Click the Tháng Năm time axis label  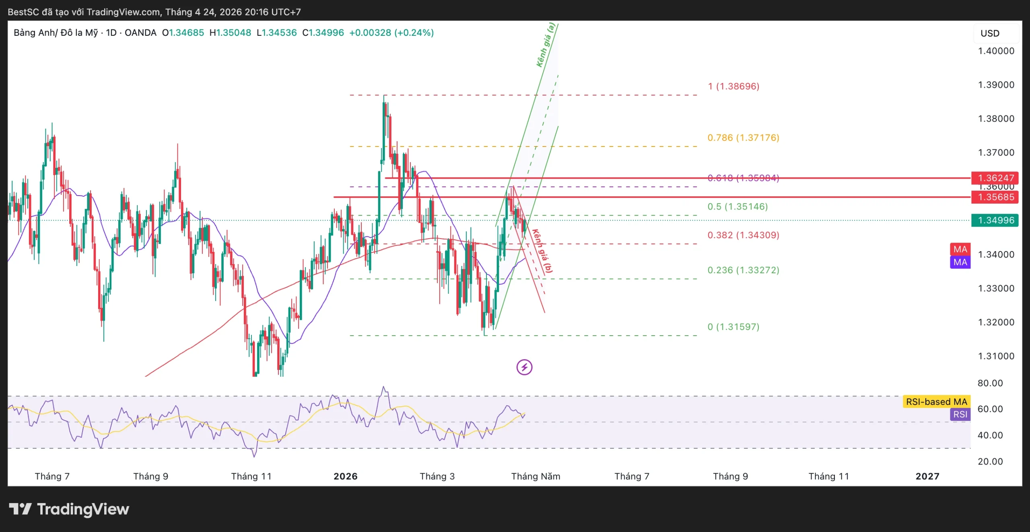click(x=536, y=476)
